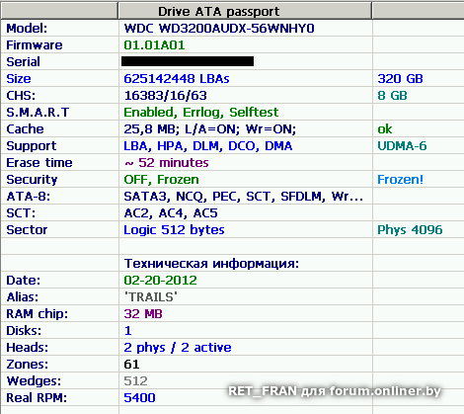The height and width of the screenshot is (414, 464).
Task: Click the 'Alias:' row label
Action: 23,297
